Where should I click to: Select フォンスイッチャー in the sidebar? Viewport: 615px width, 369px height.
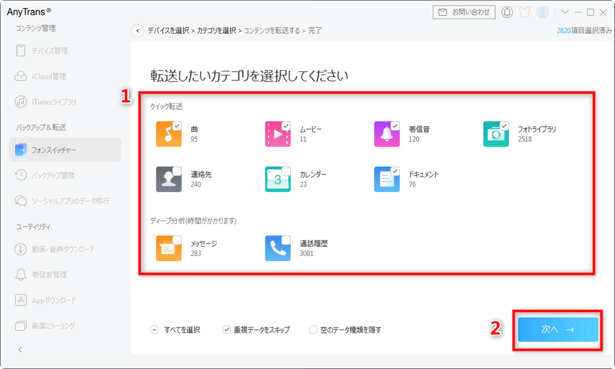coord(65,150)
